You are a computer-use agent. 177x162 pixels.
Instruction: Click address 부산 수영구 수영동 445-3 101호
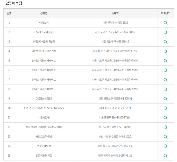tap(115, 137)
